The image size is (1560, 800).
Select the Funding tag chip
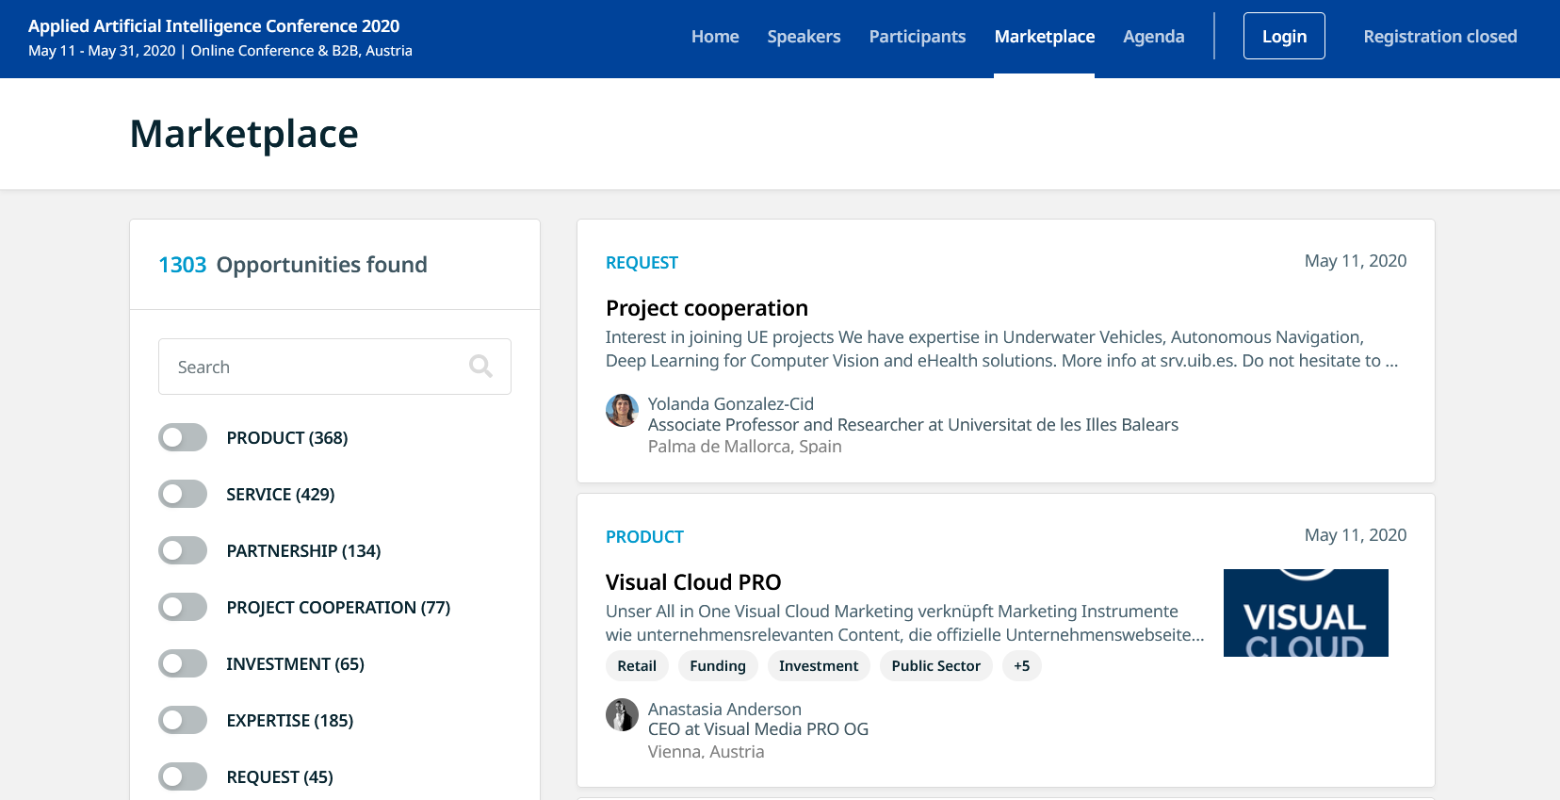click(x=717, y=666)
